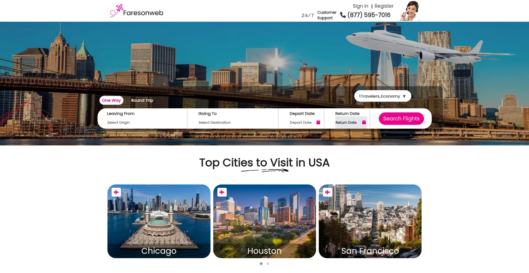The height and width of the screenshot is (273, 529).
Task: Open the Sign in link
Action: click(360, 6)
